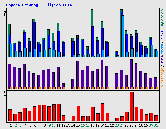The height and width of the screenshot is (129, 166).
Task: Click the 323195 scale value
Action: (5, 97)
